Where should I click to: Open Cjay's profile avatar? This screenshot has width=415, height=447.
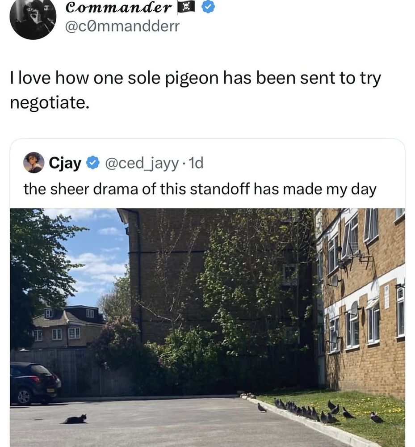tap(34, 163)
